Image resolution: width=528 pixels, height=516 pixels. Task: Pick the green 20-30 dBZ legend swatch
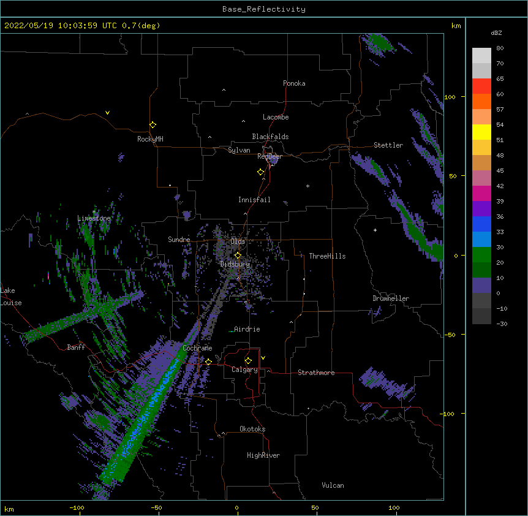pyautogui.click(x=481, y=255)
